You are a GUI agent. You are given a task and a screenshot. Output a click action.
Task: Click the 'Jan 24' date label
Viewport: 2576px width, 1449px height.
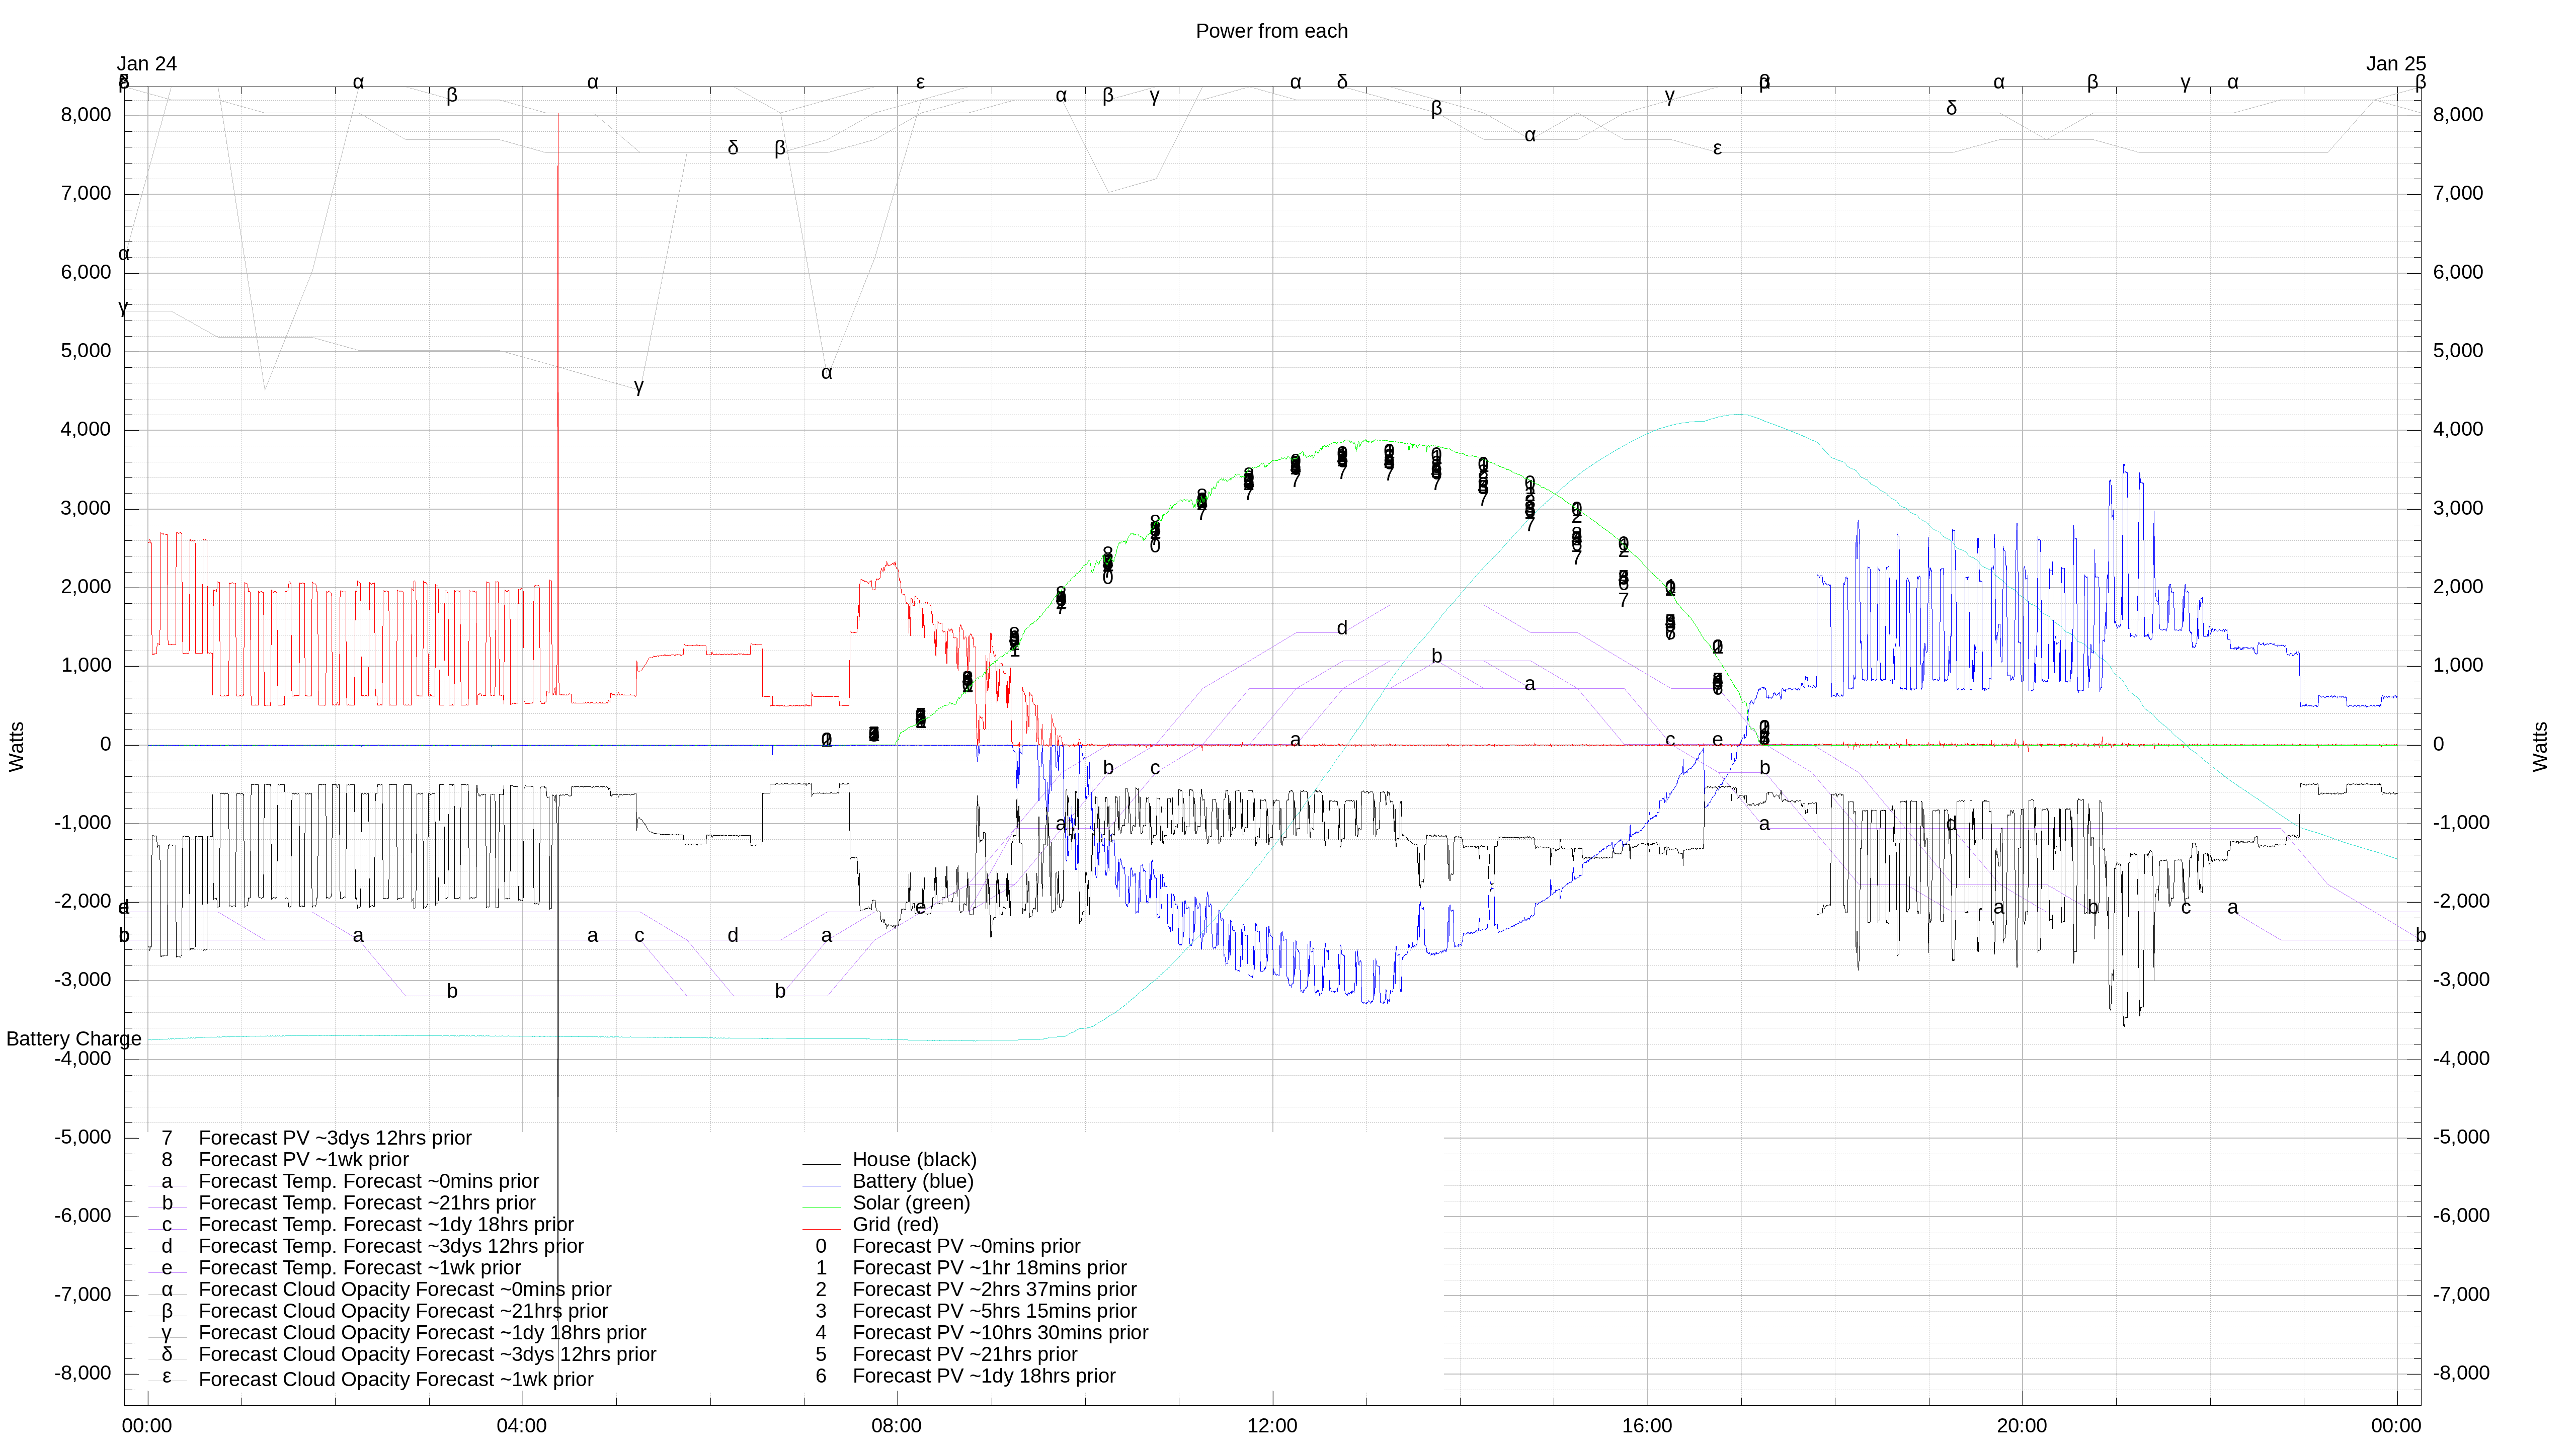pyautogui.click(x=147, y=64)
